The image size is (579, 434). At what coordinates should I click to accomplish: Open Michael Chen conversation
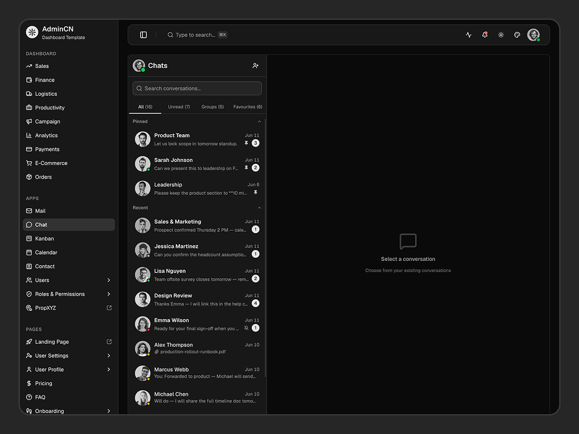[197, 398]
